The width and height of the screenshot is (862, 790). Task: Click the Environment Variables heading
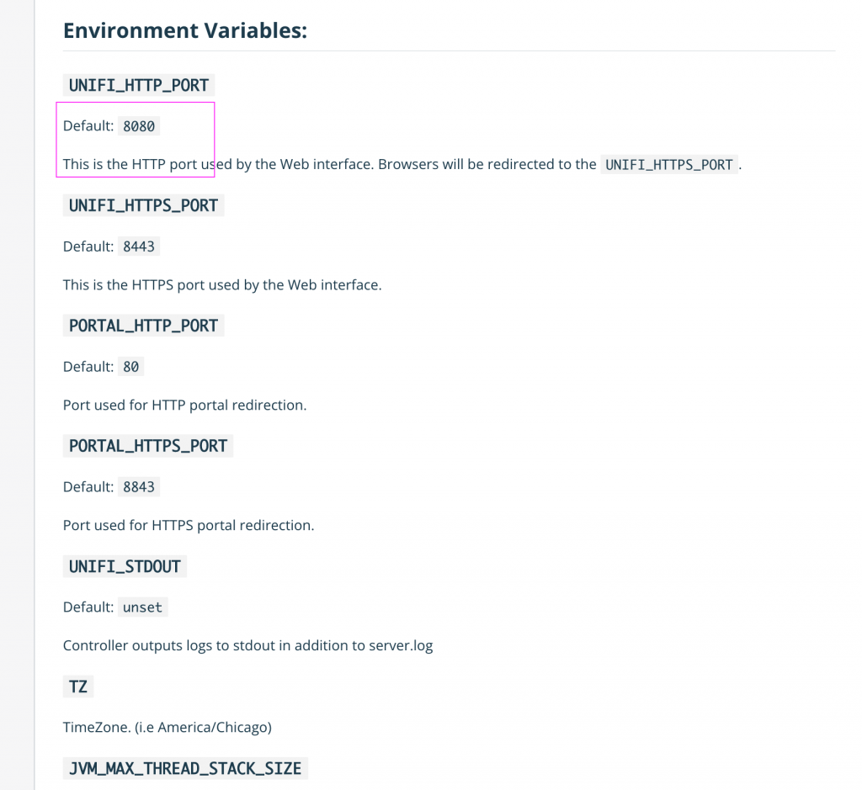click(184, 31)
